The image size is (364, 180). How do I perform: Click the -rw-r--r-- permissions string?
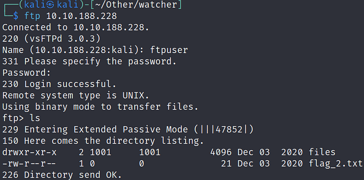[29, 164]
